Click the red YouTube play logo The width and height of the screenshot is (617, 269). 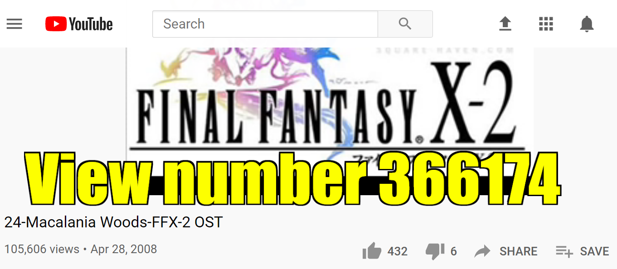point(56,24)
